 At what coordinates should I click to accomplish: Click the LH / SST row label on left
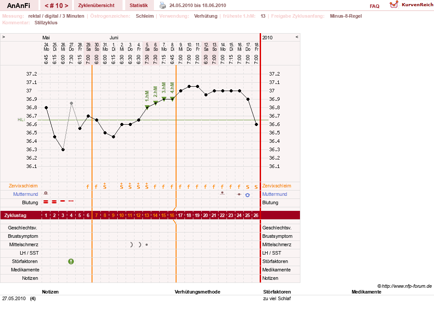tap(29, 253)
